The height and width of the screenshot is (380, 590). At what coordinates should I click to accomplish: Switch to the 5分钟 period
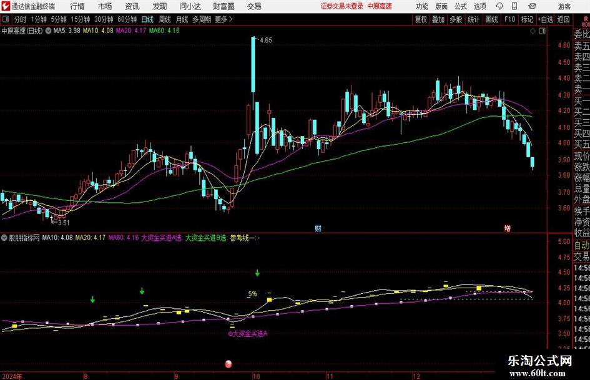point(58,19)
